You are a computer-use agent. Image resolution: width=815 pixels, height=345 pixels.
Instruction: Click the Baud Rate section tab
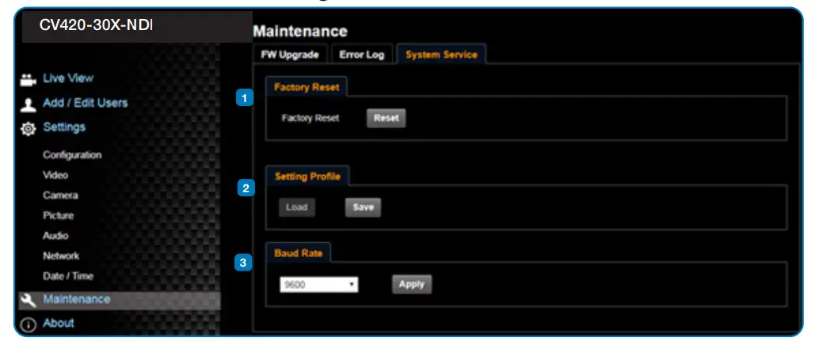click(x=299, y=253)
